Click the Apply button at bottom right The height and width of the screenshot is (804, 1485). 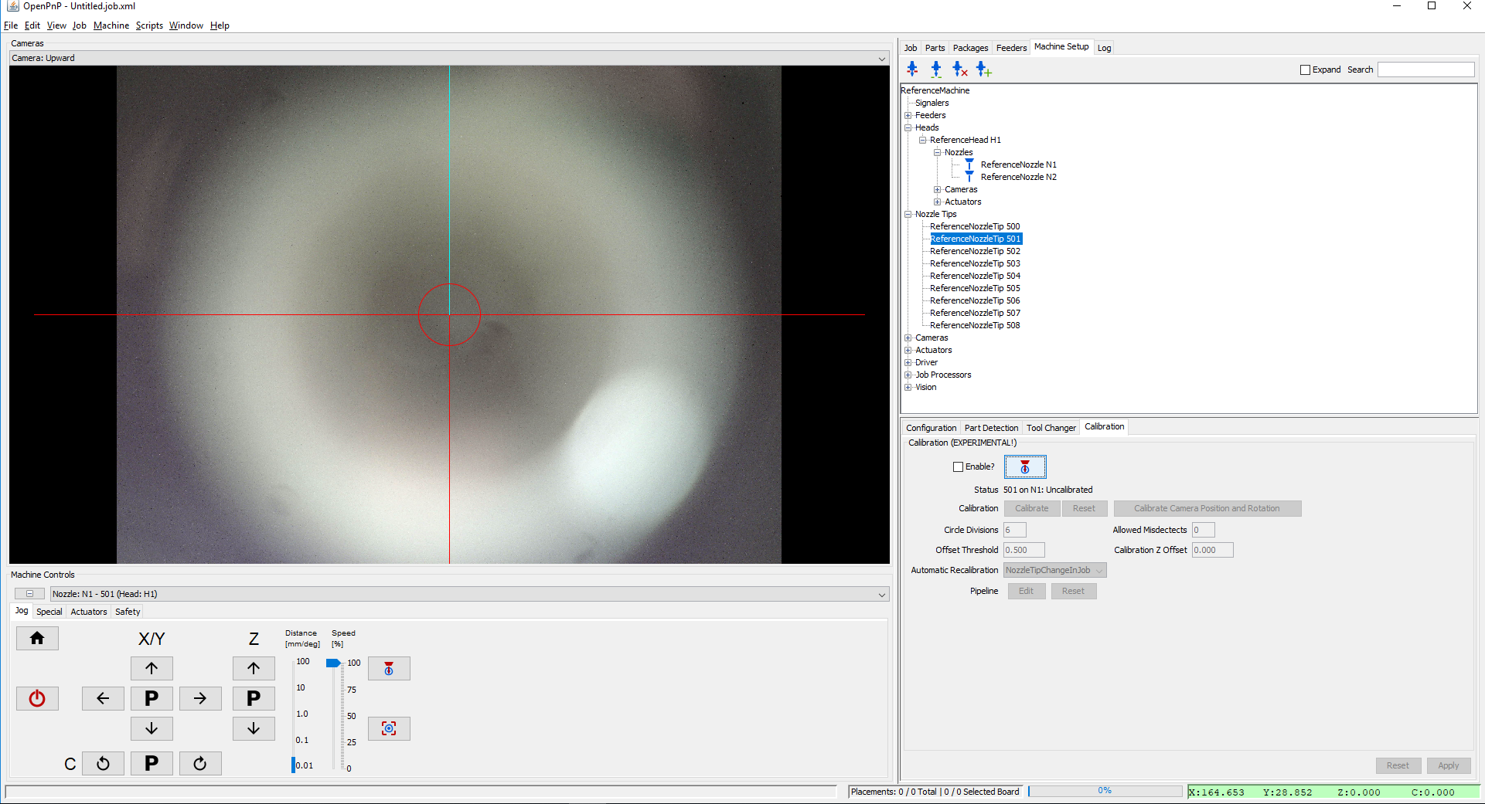[1449, 765]
